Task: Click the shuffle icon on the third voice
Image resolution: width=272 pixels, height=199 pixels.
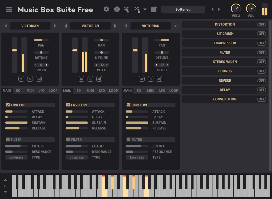Action: [159, 79]
